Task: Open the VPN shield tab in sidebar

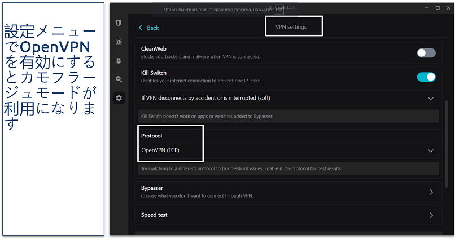Action: click(x=119, y=23)
